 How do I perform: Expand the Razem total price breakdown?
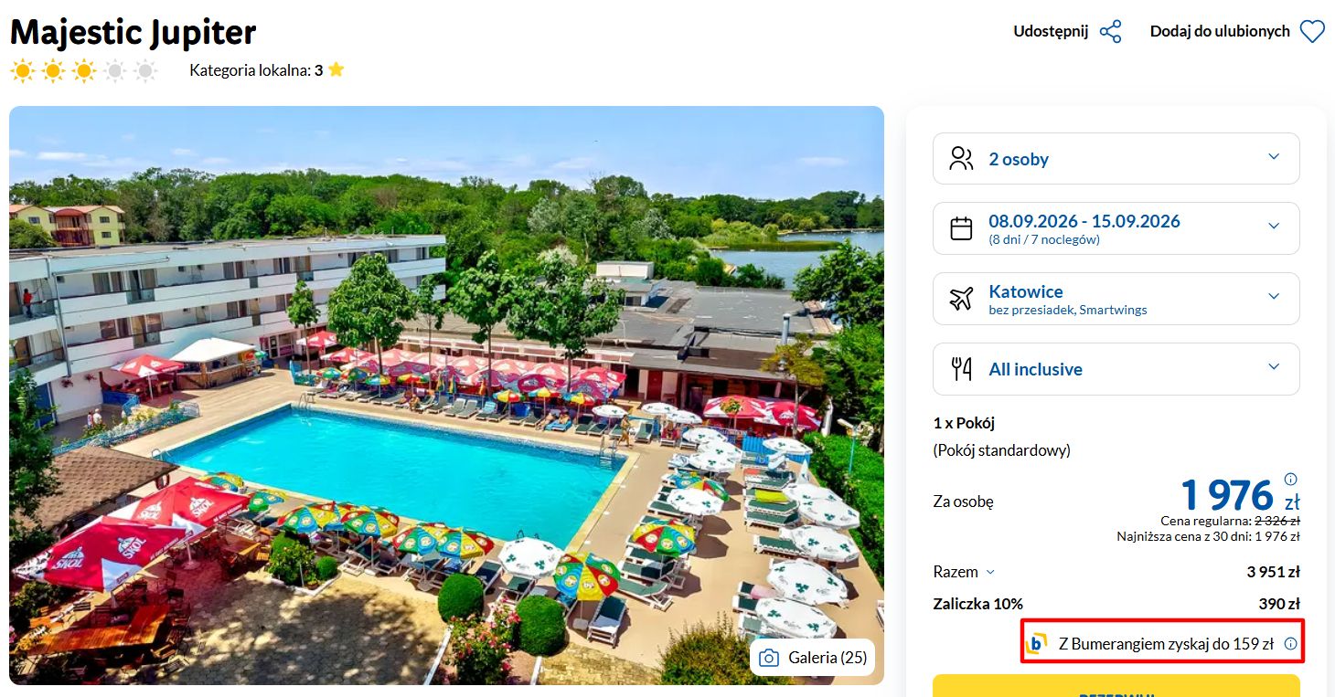(x=964, y=572)
